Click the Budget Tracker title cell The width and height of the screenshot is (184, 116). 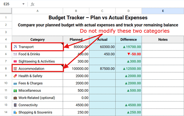pos(98,18)
